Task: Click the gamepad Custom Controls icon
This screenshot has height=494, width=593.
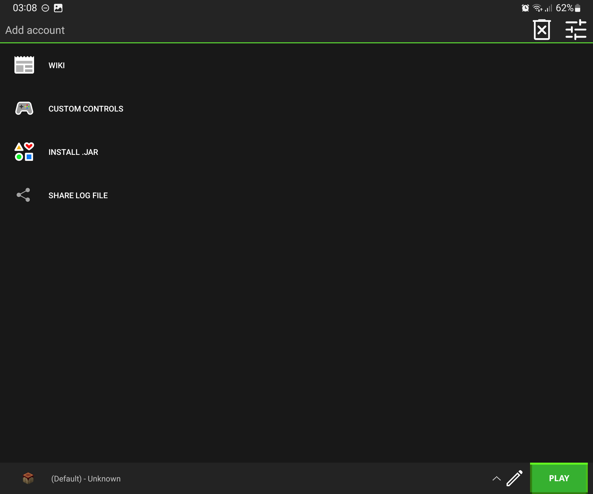Action: pos(24,109)
